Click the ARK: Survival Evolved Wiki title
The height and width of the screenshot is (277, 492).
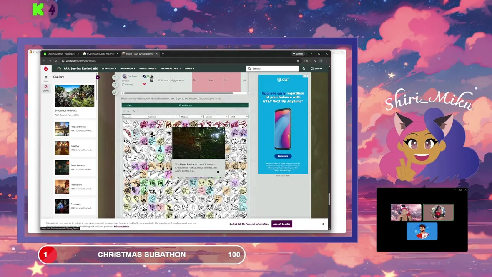tap(81, 68)
